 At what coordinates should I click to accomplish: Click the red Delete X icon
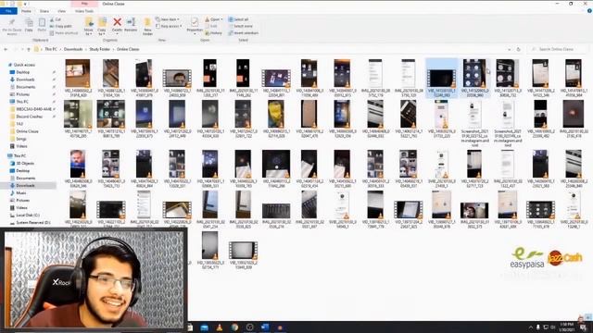118,22
